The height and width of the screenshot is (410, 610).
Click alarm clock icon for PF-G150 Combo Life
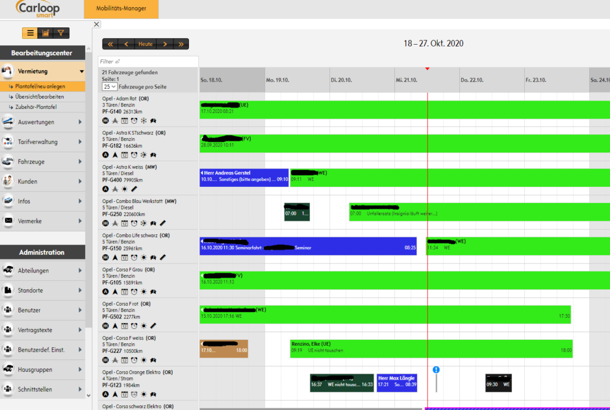pos(134,258)
